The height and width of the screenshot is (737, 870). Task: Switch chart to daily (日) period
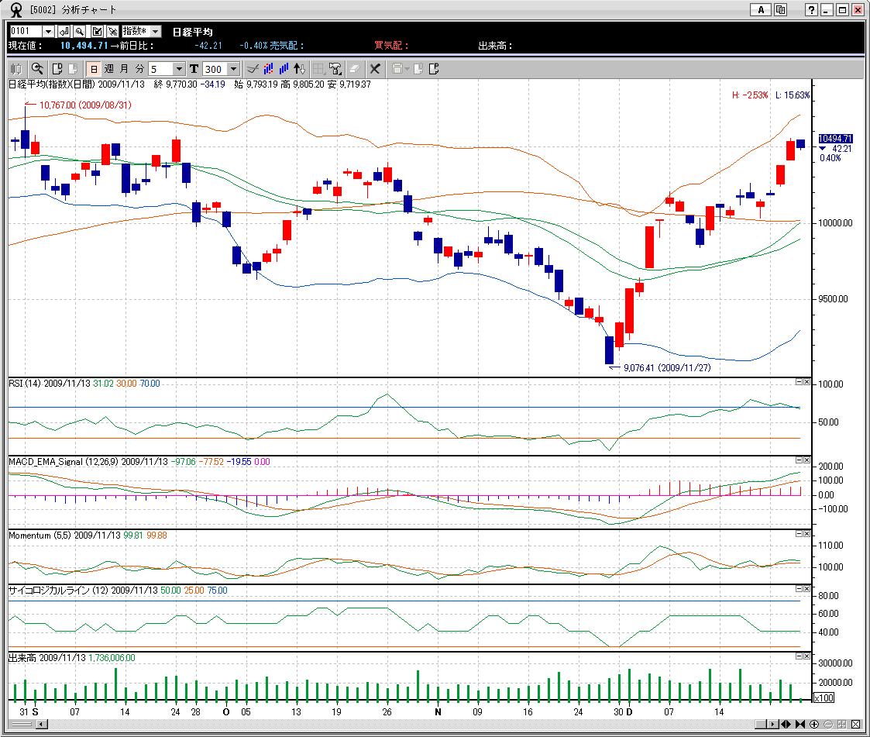pyautogui.click(x=92, y=68)
